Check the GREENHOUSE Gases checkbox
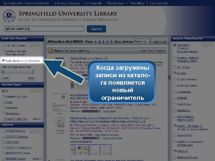This screenshot has height=161, width=215. click(x=3, y=153)
